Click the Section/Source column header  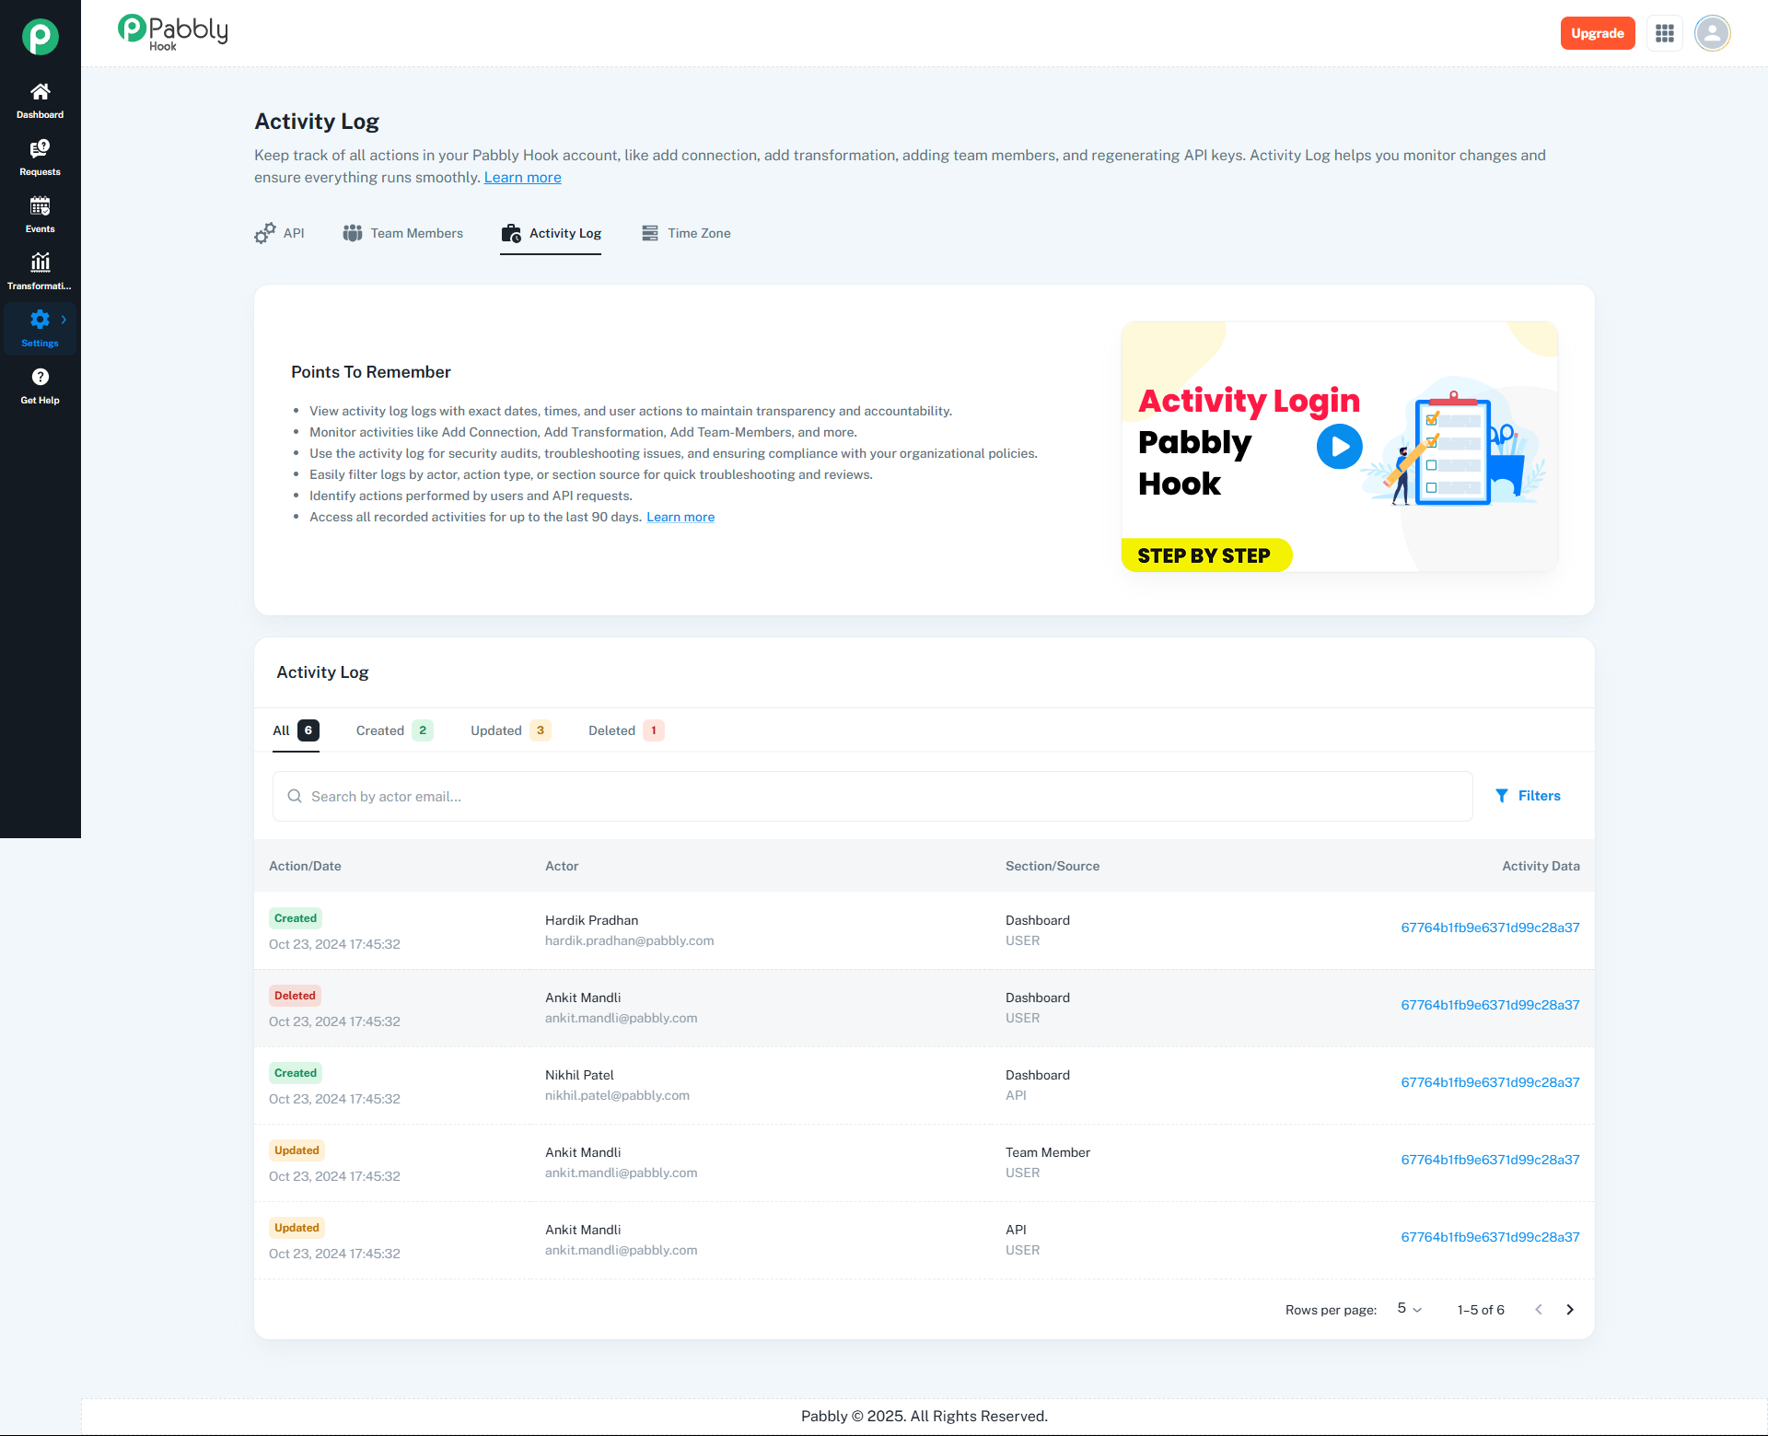click(1053, 866)
